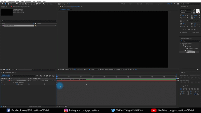This screenshot has height=113, width=201.
Task: Select the Brush tool
Action: (x=32, y=4)
